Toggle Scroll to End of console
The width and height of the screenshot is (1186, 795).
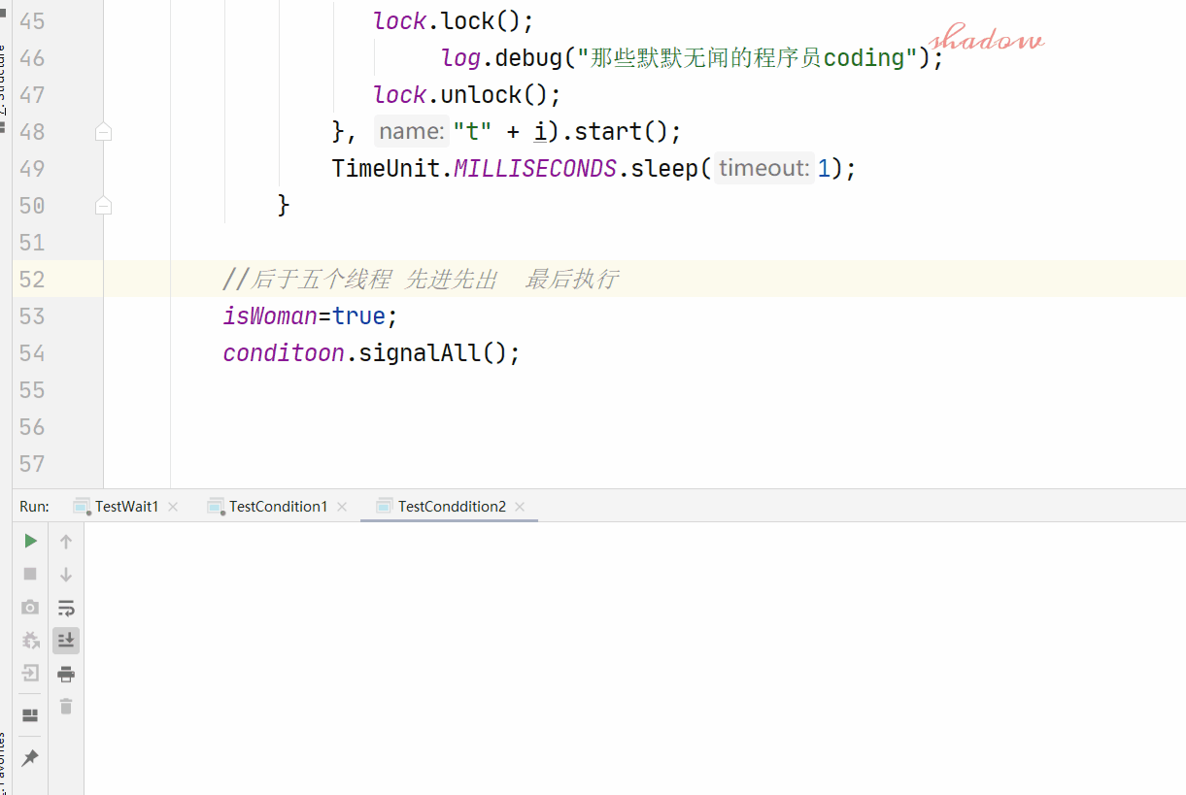[x=66, y=640]
